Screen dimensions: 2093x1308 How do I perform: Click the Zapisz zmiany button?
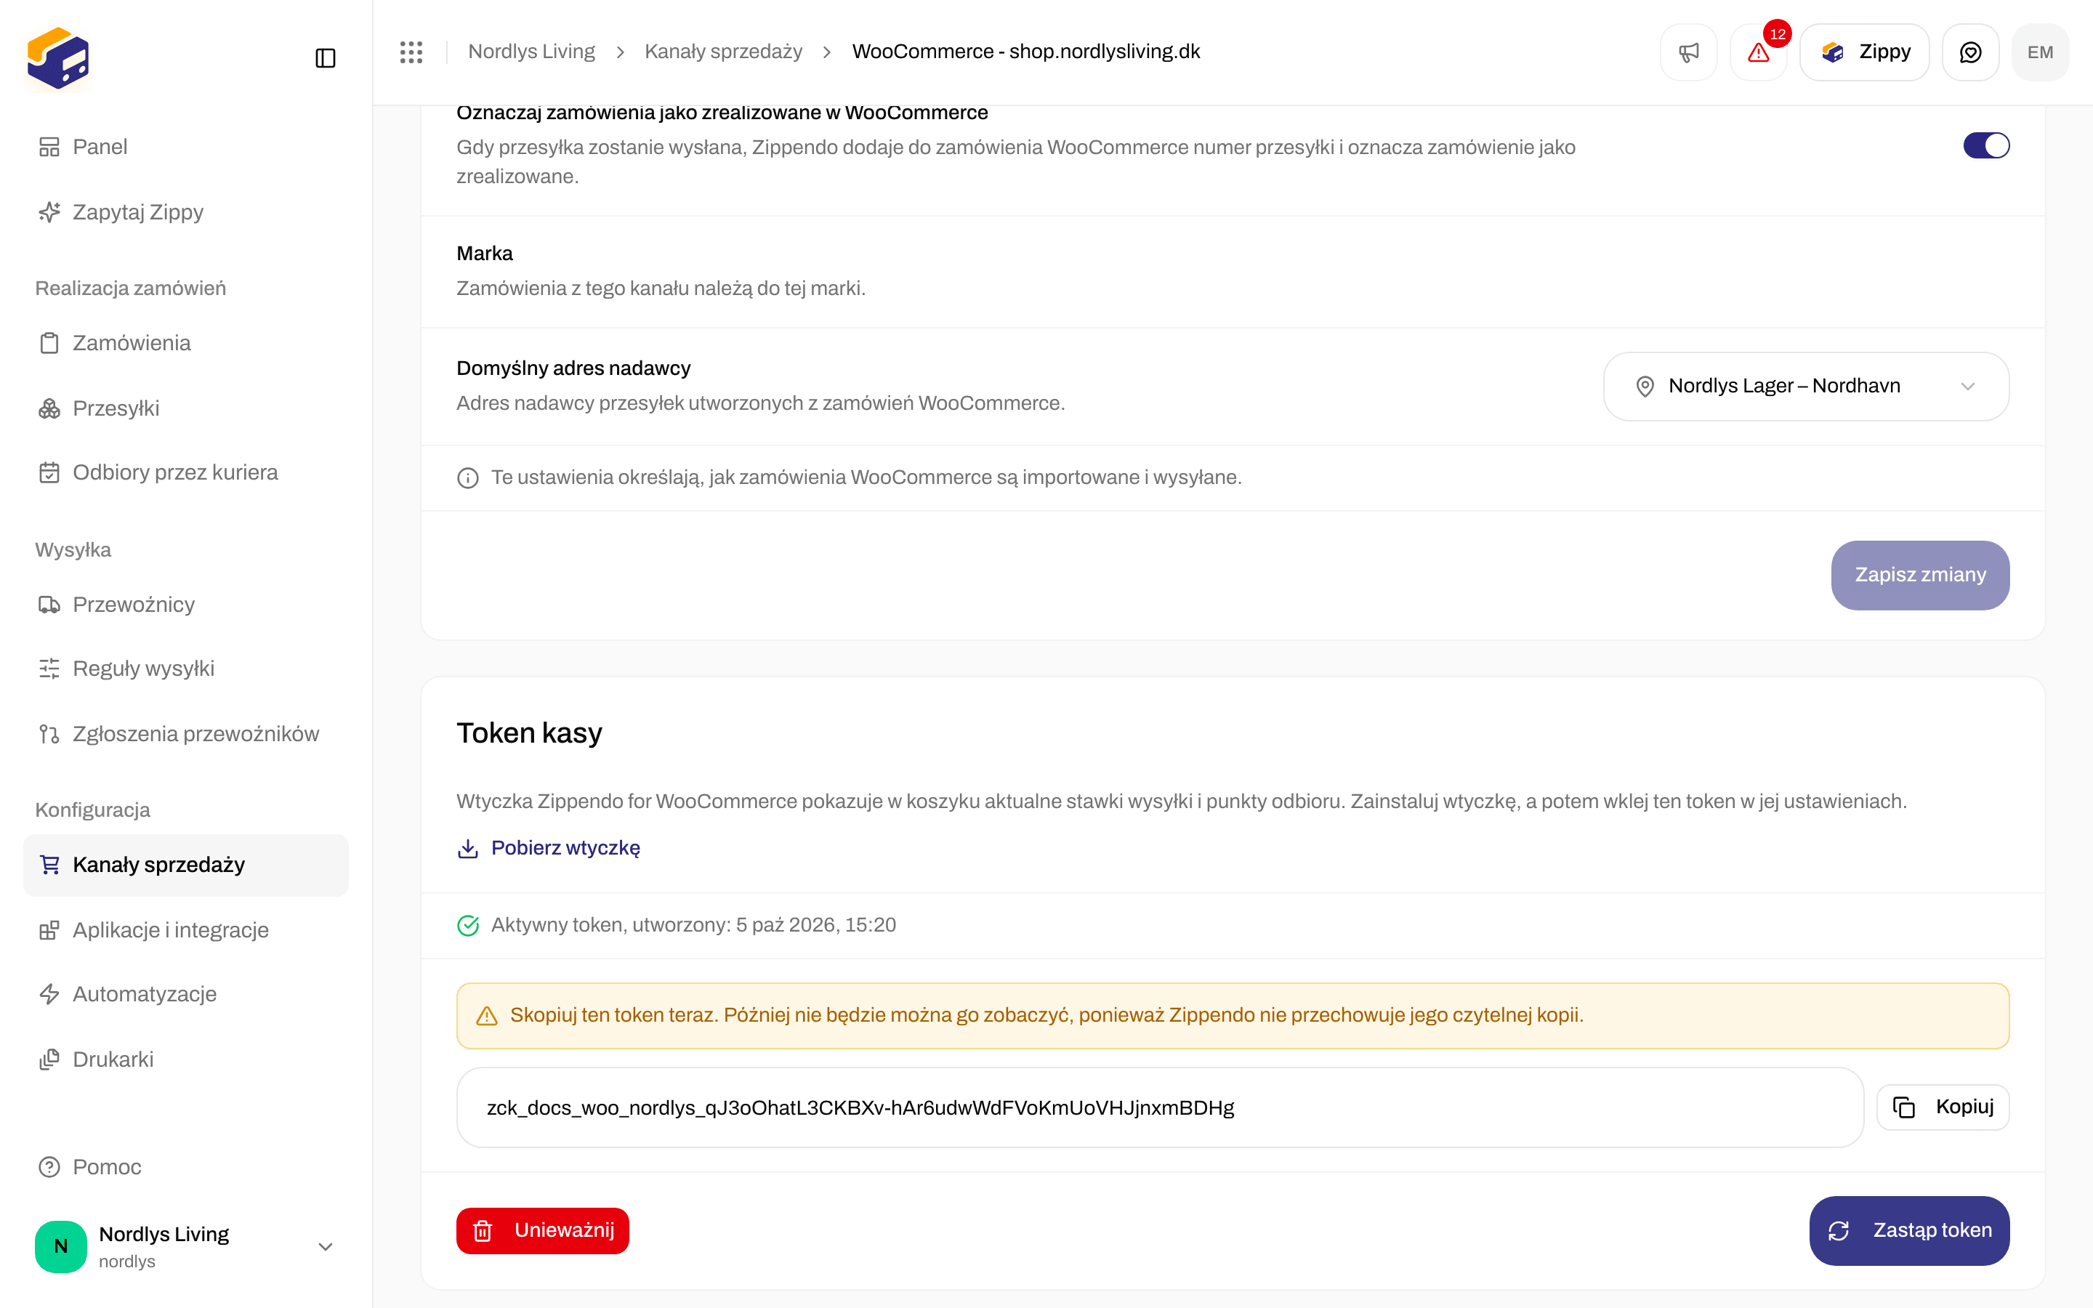tap(1920, 576)
